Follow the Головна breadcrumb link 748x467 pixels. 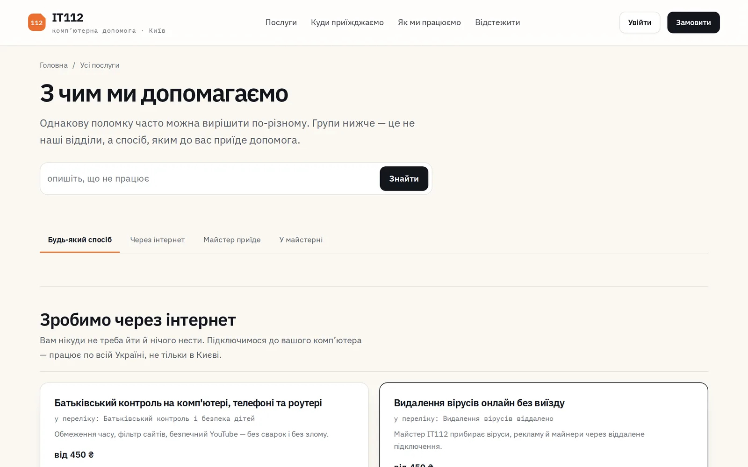[54, 65]
